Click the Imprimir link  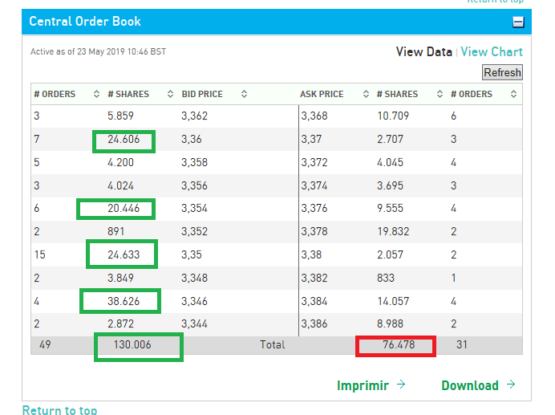tap(363, 385)
